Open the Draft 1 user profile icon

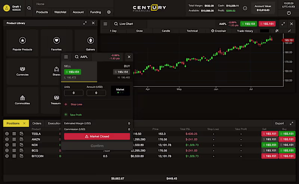tap(6, 8)
